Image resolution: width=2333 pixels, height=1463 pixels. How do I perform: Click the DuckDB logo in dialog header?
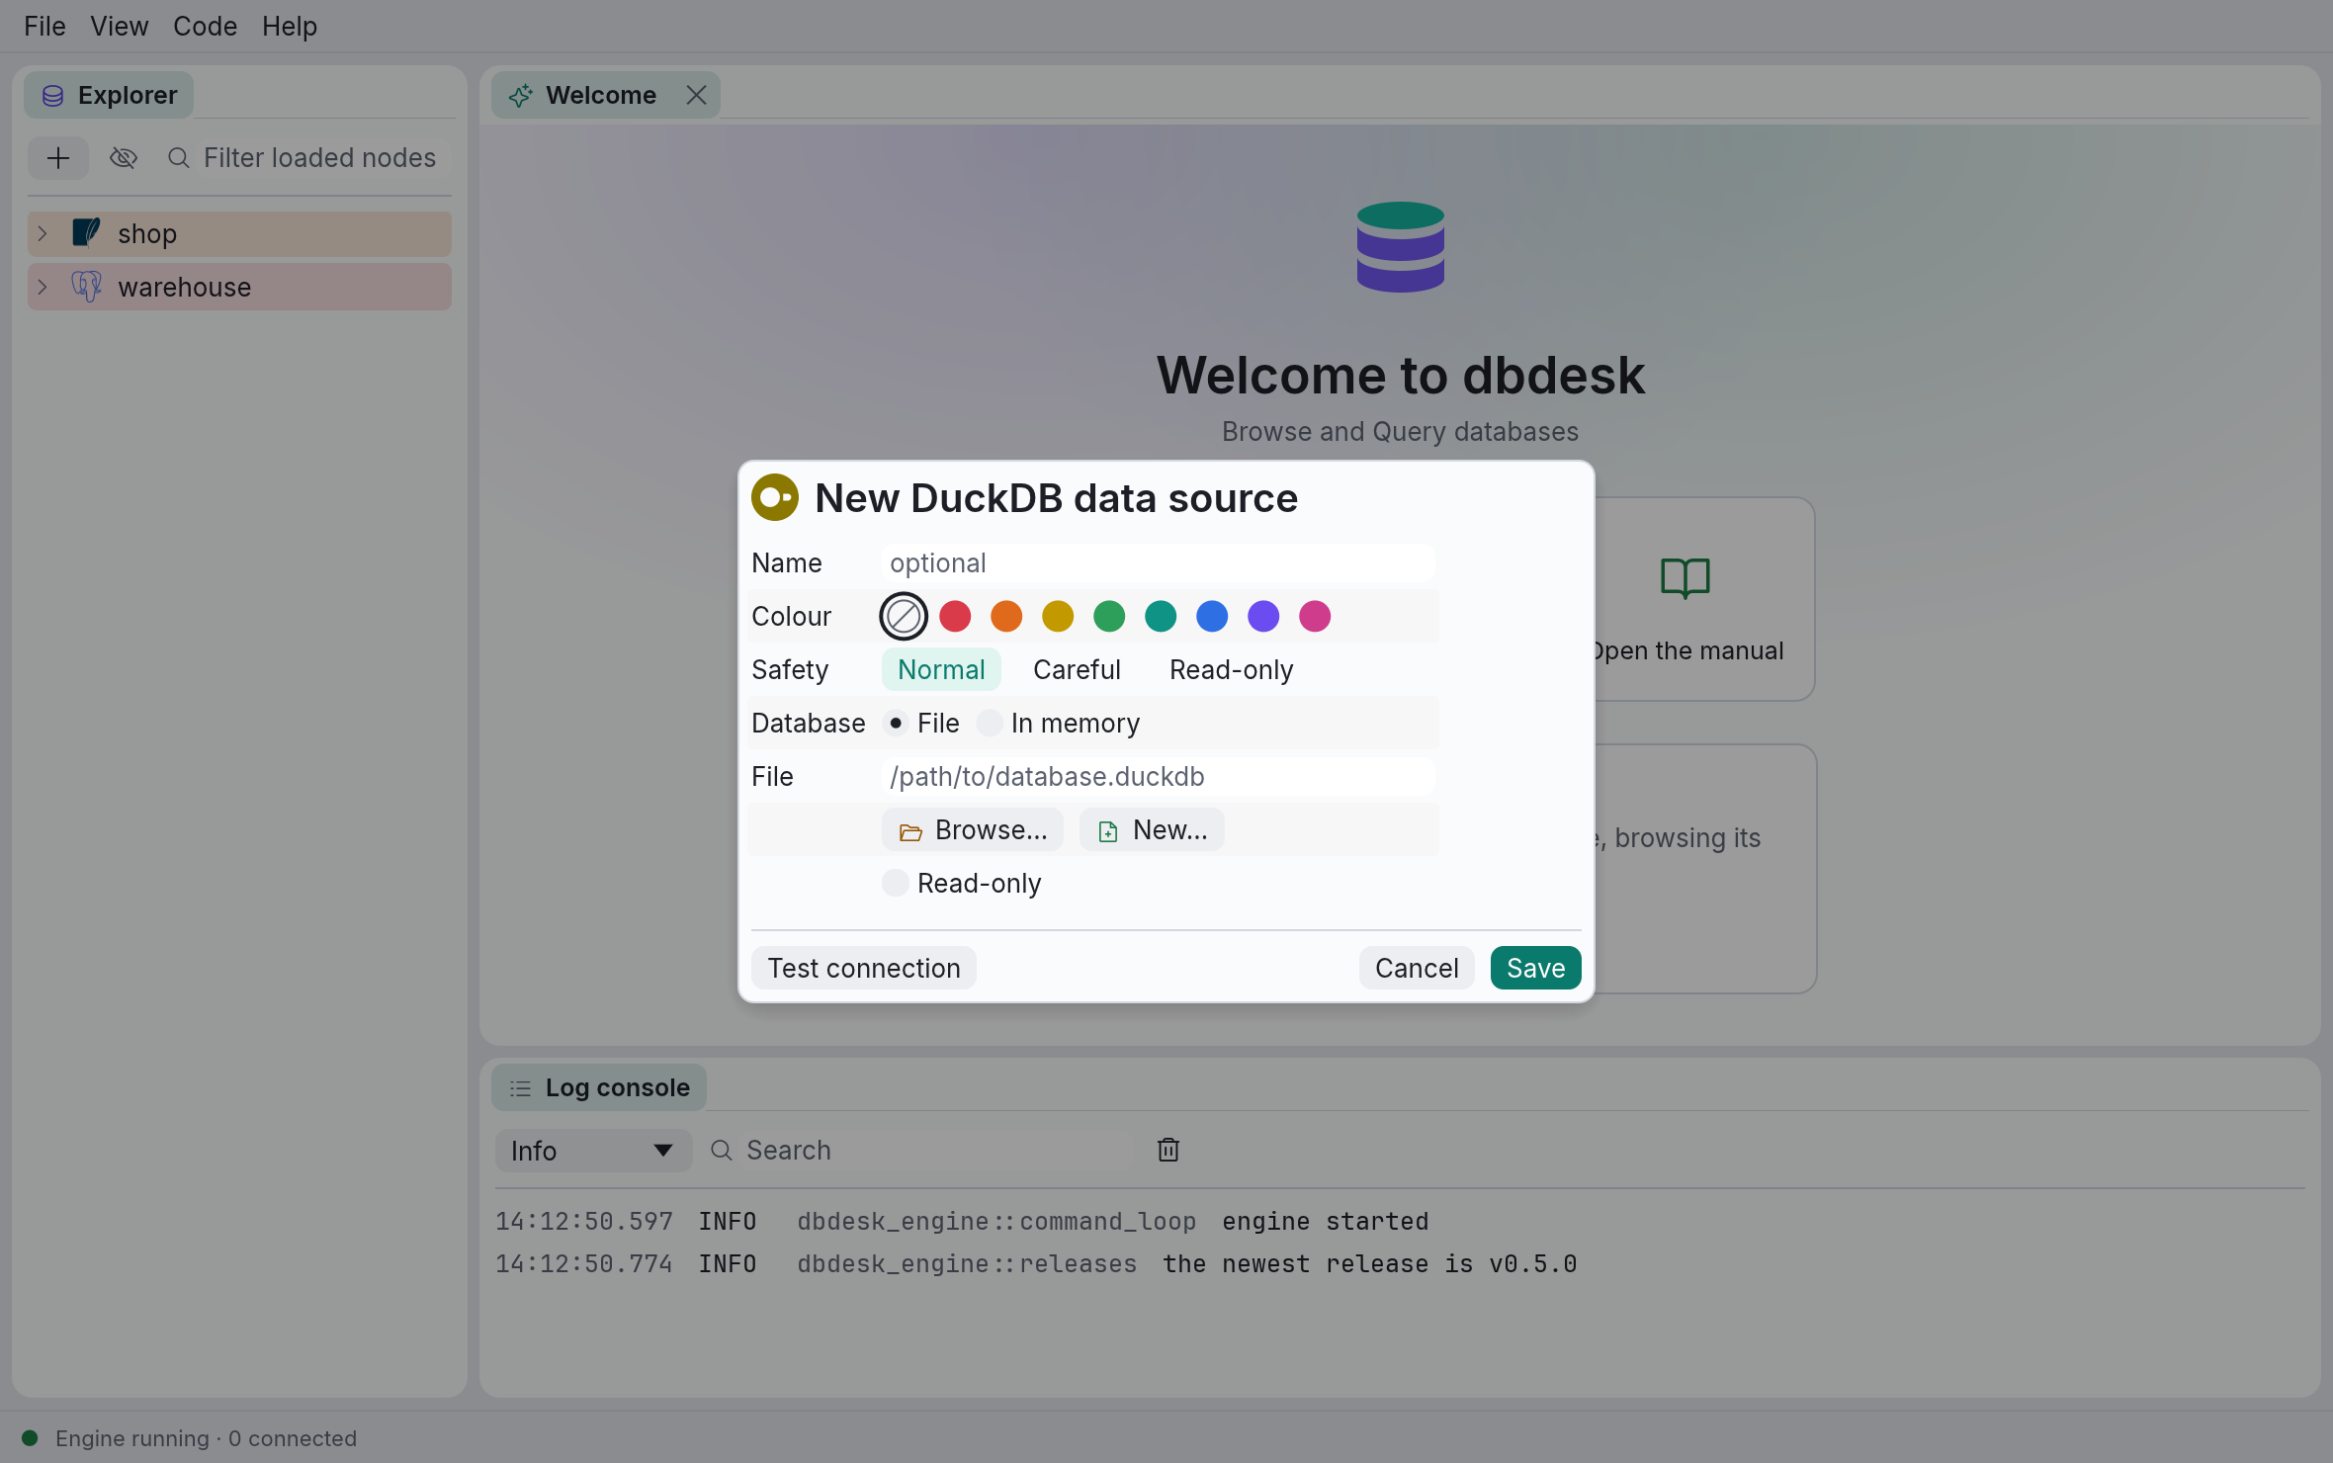[775, 497]
